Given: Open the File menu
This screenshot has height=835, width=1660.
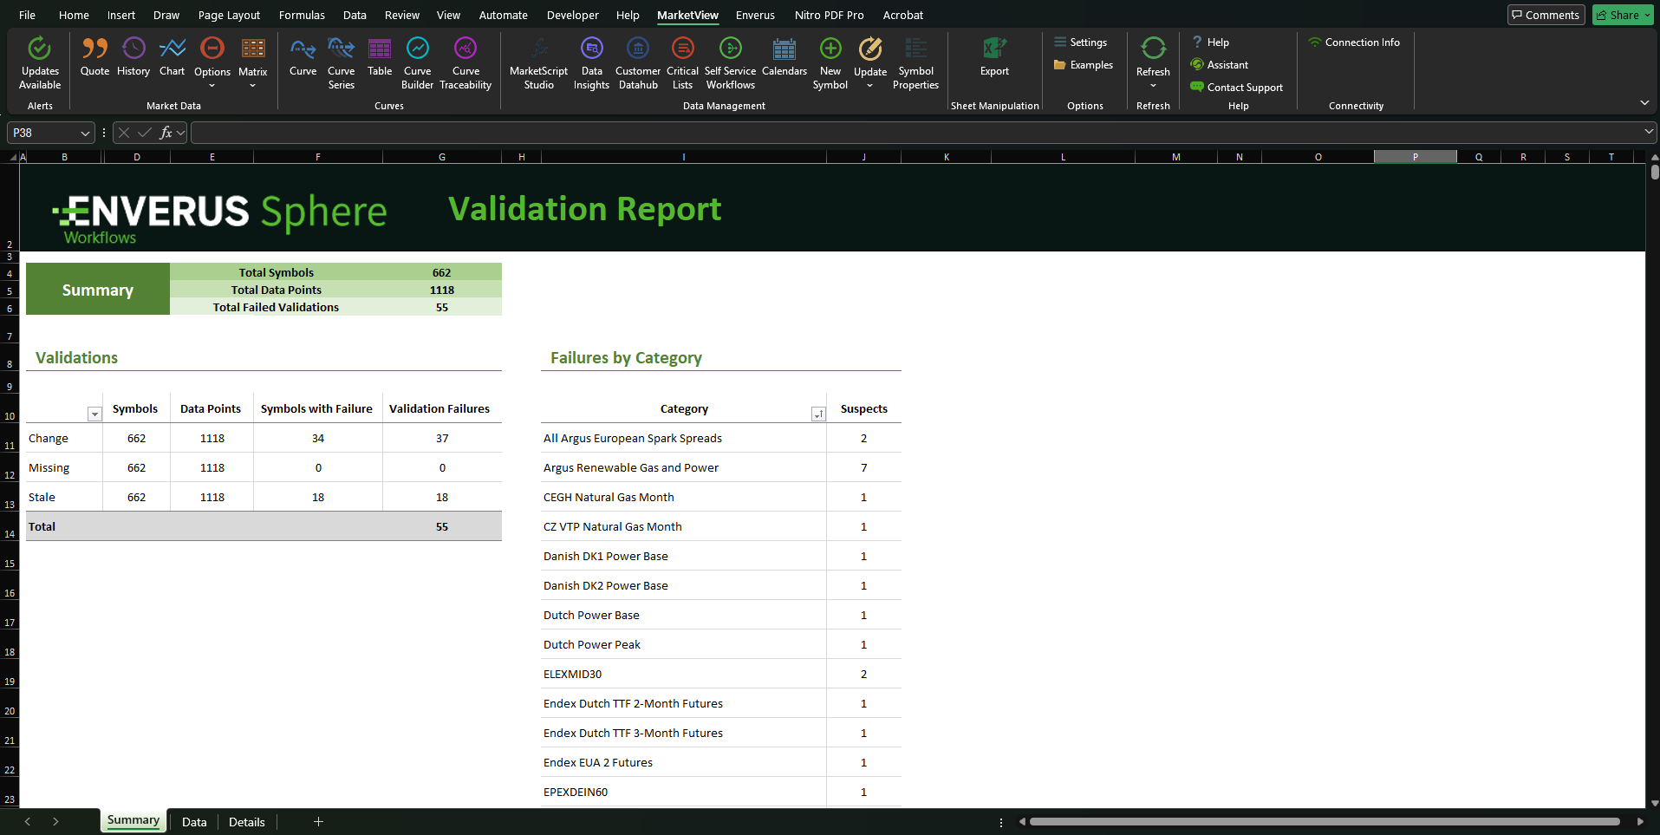Looking at the screenshot, I should click(x=27, y=15).
